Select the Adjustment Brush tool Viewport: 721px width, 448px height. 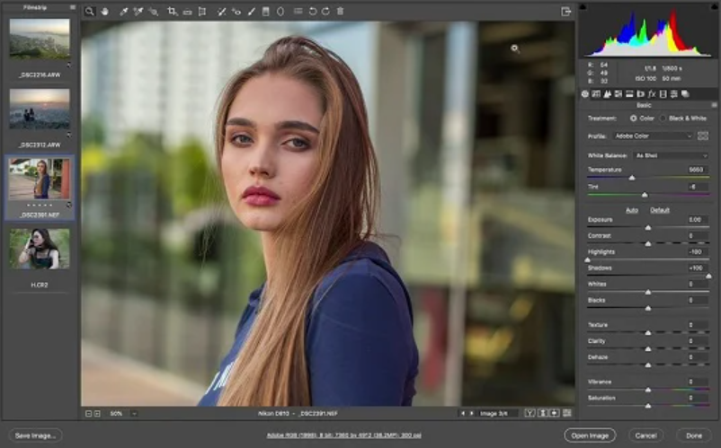[251, 12]
